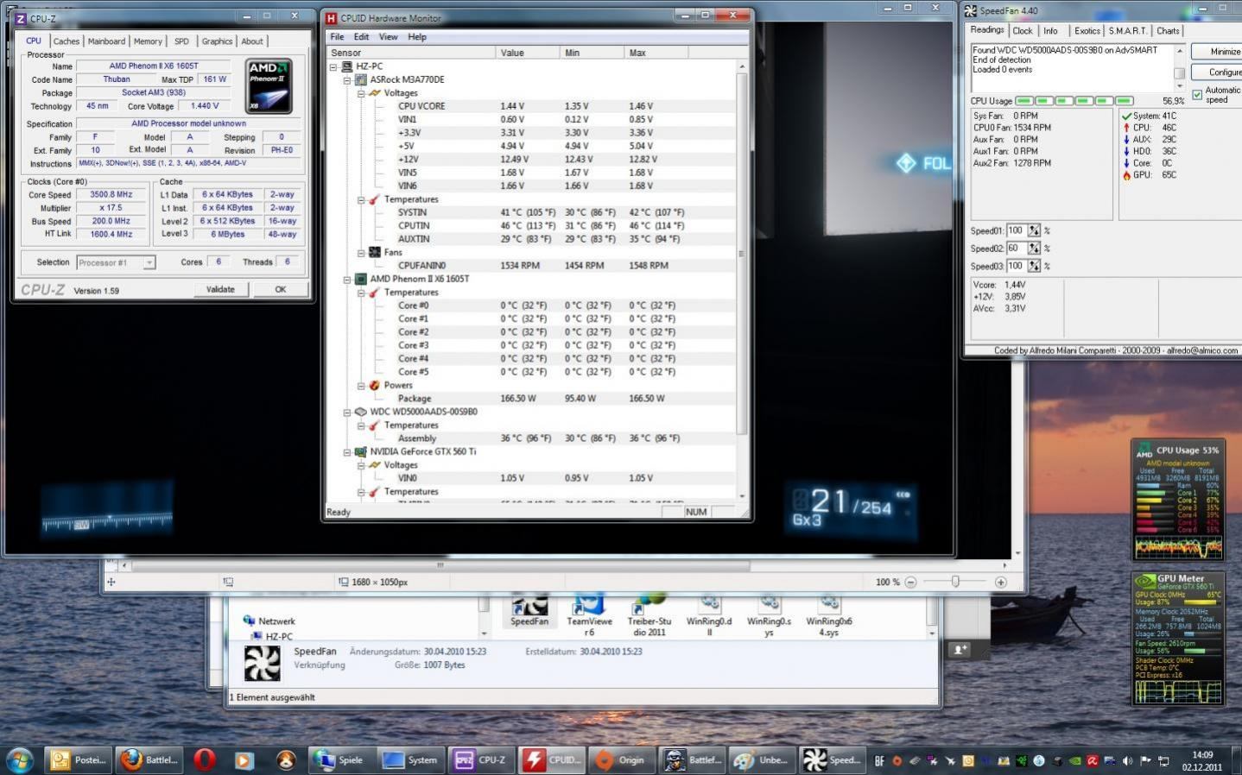Switch to Caches tab in CPU-Z
The width and height of the screenshot is (1242, 775).
pyautogui.click(x=66, y=41)
